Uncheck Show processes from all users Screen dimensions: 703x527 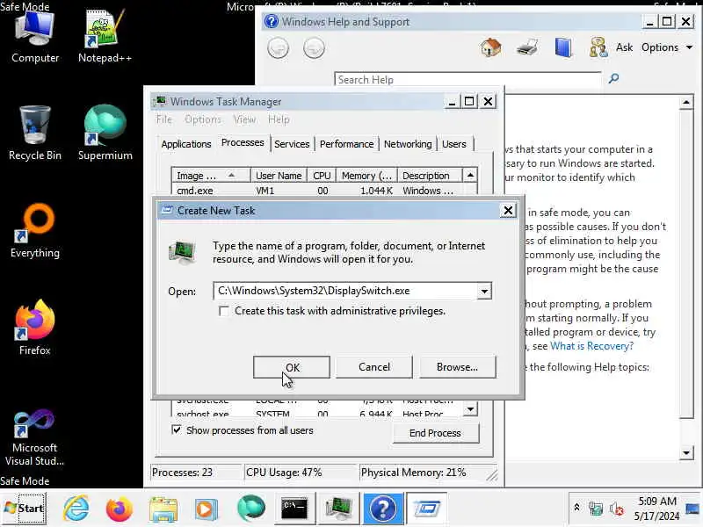tap(177, 430)
